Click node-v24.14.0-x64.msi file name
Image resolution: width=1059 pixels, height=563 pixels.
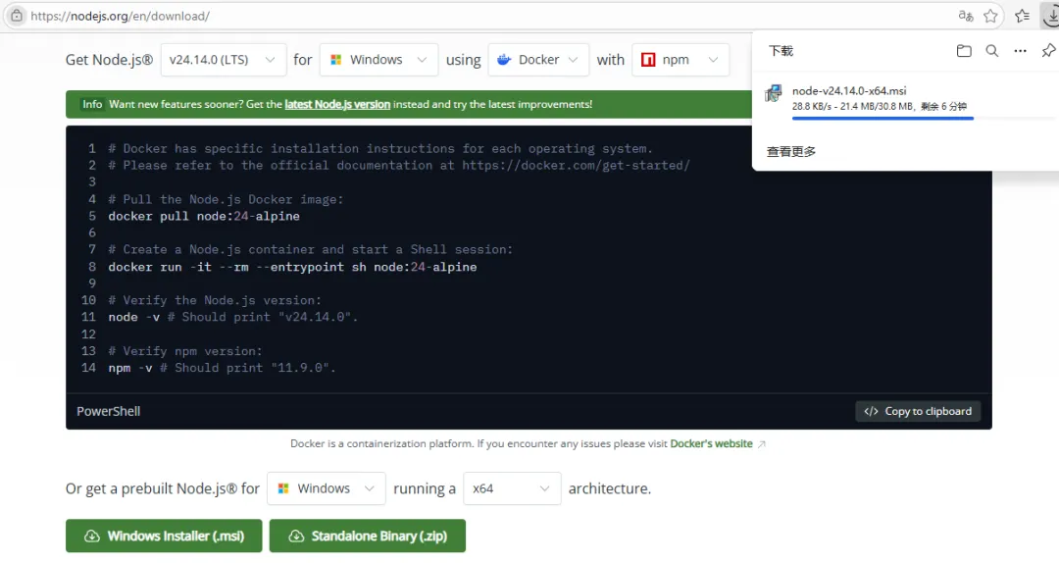click(849, 90)
